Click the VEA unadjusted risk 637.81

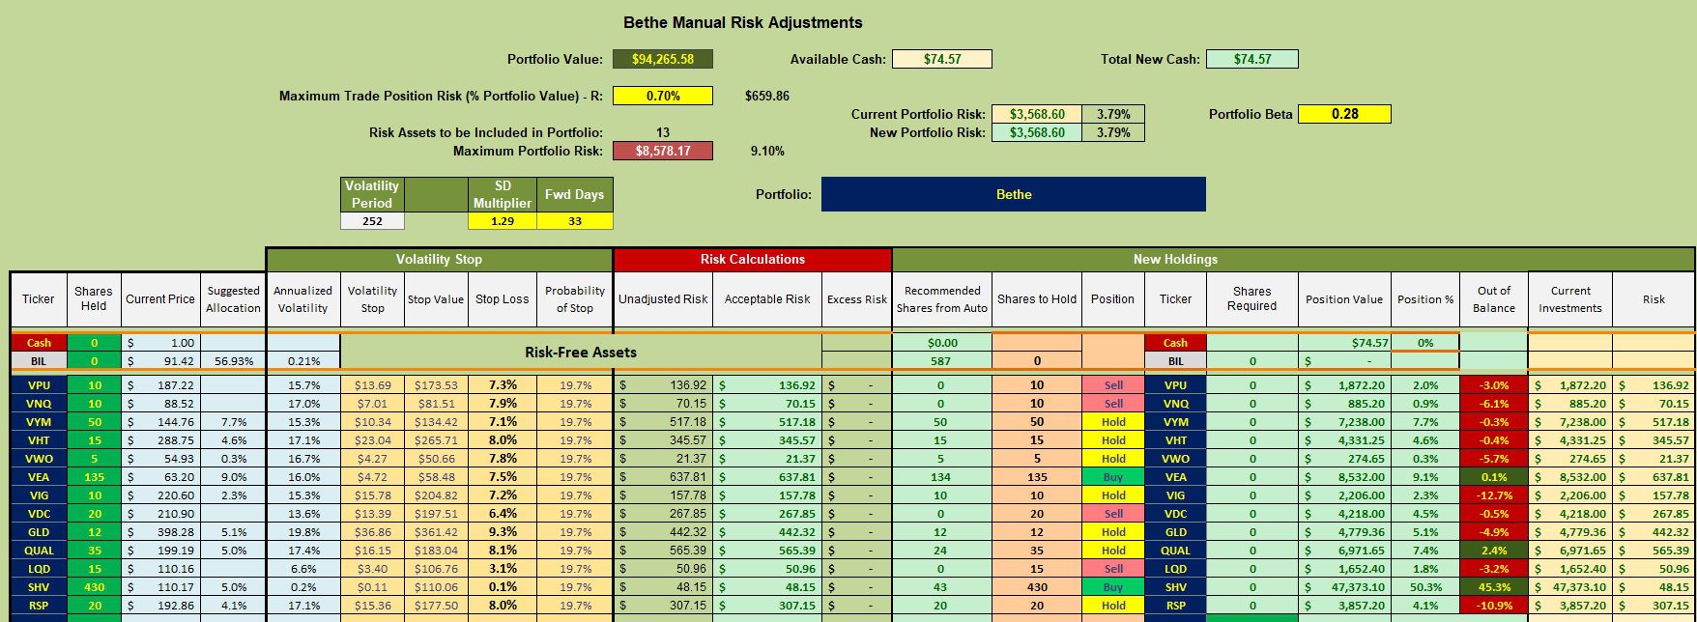[664, 476]
